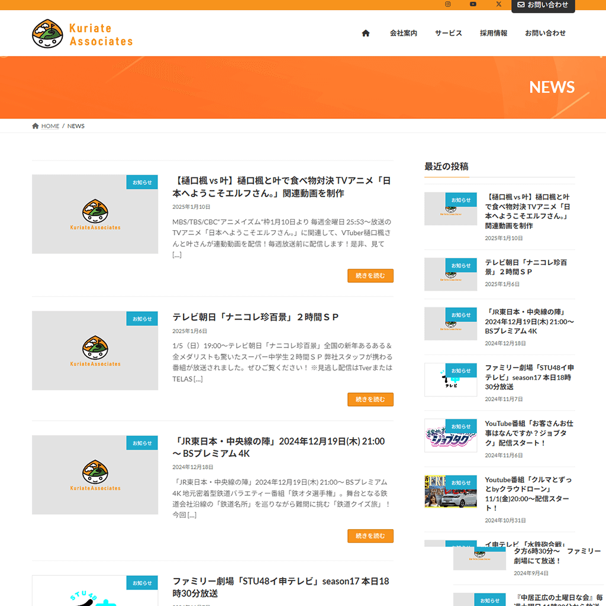Click the 2024年12月18日 date under JR東日本 main article
Screen dimensions: 606x606
[193, 468]
